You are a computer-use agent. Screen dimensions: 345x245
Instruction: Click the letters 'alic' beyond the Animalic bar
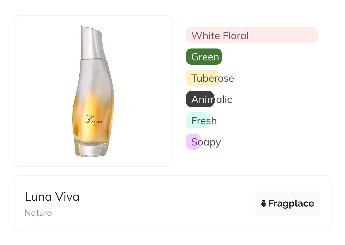(223, 100)
